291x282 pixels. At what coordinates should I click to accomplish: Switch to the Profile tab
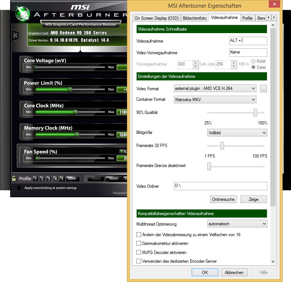tap(247, 18)
